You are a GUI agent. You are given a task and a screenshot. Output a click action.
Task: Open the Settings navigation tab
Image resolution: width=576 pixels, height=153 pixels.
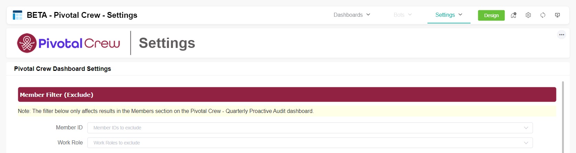pyautogui.click(x=445, y=15)
